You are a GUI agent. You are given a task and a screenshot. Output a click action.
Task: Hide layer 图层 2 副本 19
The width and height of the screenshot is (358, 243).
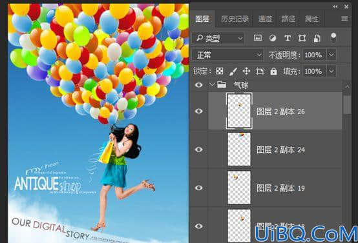[199, 188]
